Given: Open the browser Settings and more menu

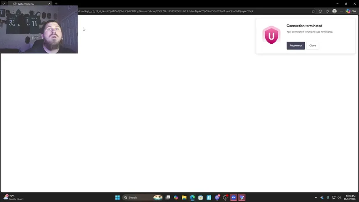Looking at the screenshot, I should click(341, 11).
